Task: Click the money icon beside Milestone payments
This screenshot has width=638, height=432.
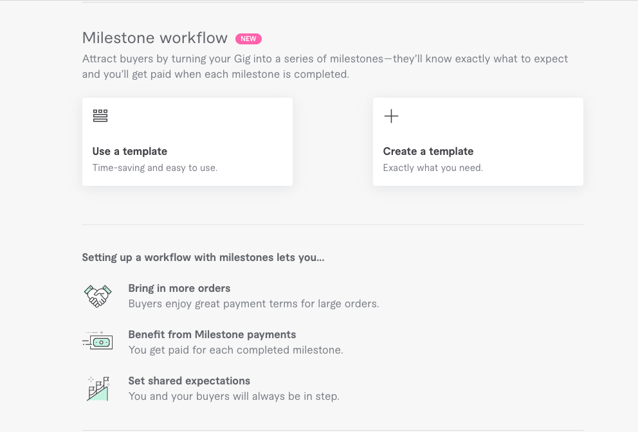Action: pos(98,342)
